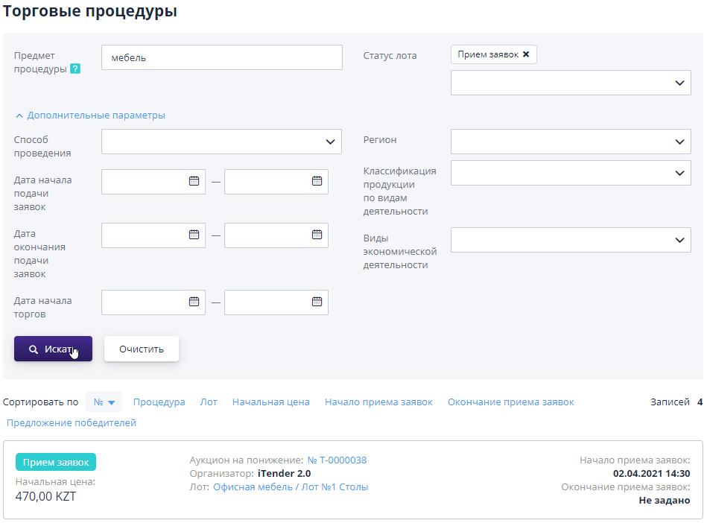Open the end calendar for bidding start date
Viewport: 707px width, 523px height.
click(x=317, y=302)
